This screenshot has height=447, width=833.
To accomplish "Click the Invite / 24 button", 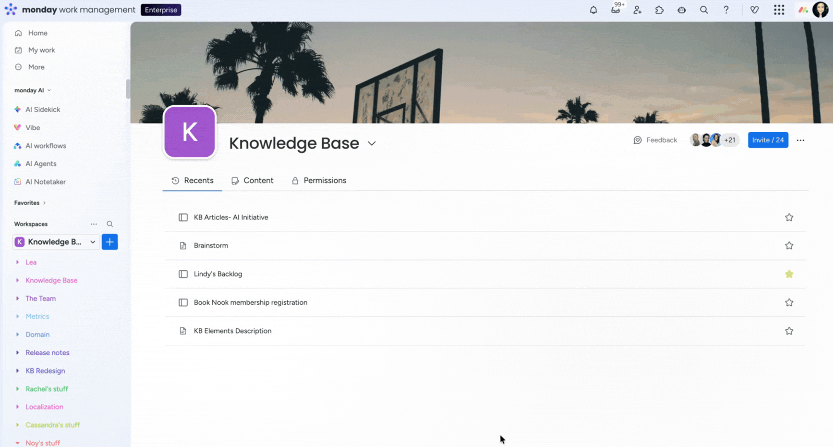I will [x=768, y=140].
